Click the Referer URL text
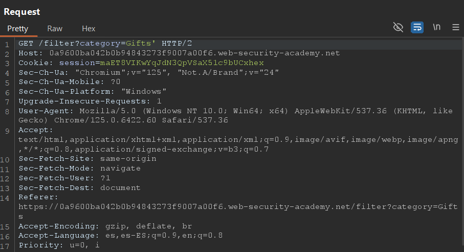The height and width of the screenshot is (252, 464). pyautogui.click(x=238, y=212)
